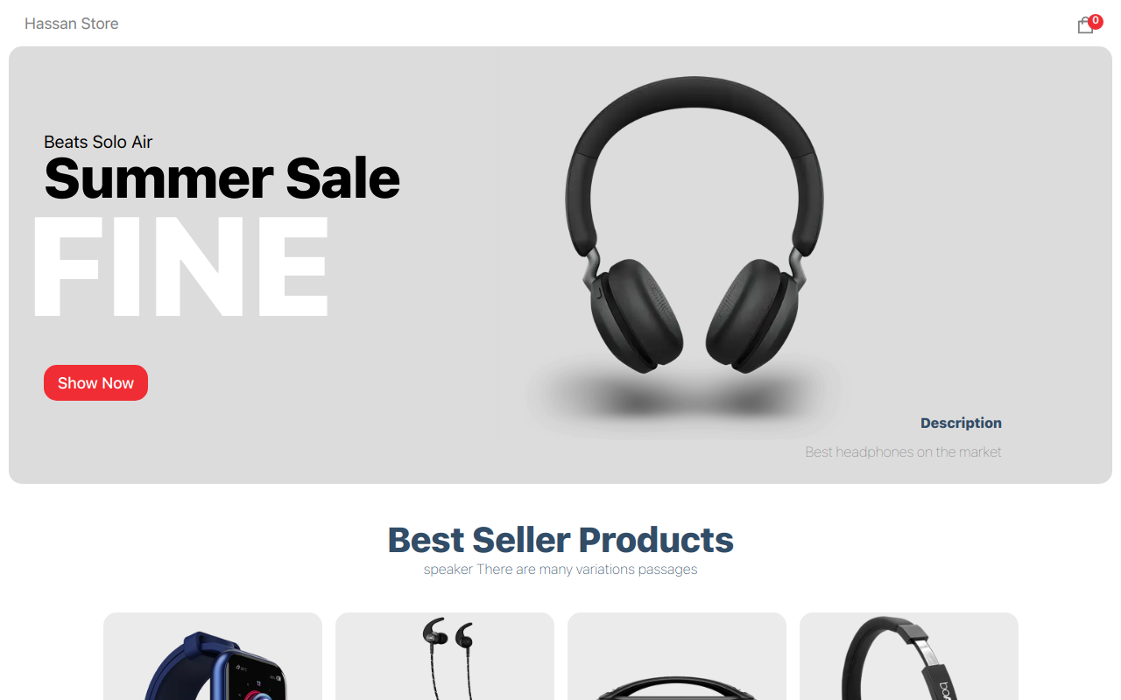Open the blue smartwatch product card

[x=213, y=656]
